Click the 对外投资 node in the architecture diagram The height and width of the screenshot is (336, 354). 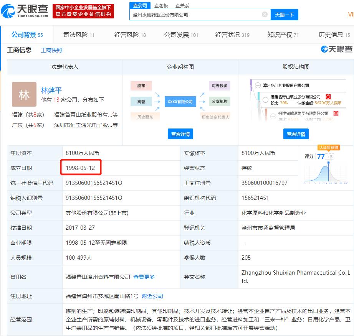[219, 86]
